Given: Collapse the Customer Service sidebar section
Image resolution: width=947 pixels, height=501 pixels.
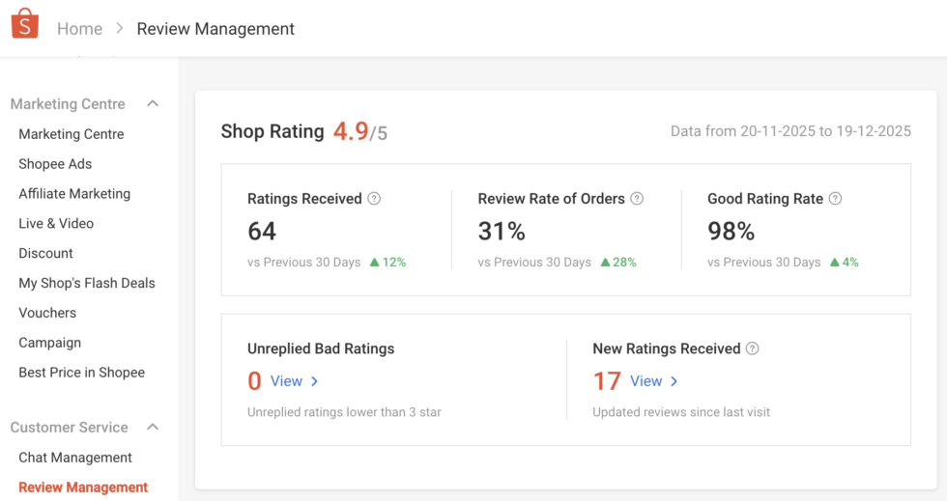Looking at the screenshot, I should tap(153, 428).
